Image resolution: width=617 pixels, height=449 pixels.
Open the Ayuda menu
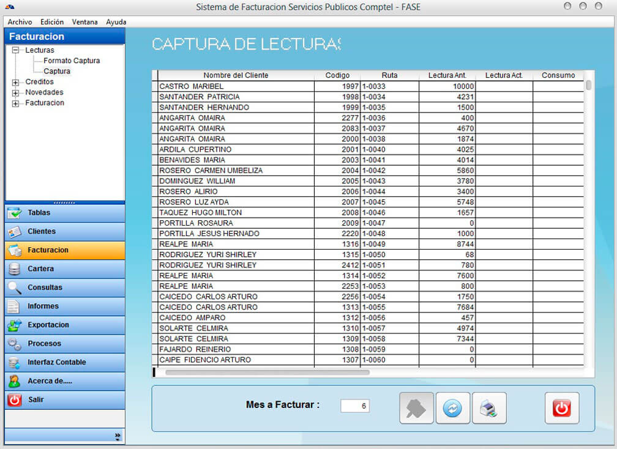116,22
